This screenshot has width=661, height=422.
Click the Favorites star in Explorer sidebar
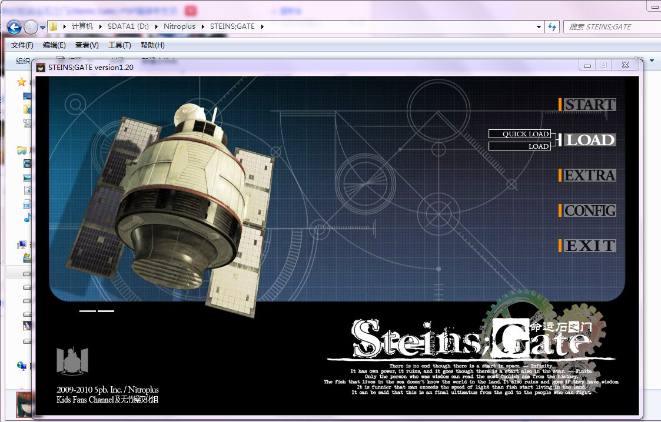22,82
